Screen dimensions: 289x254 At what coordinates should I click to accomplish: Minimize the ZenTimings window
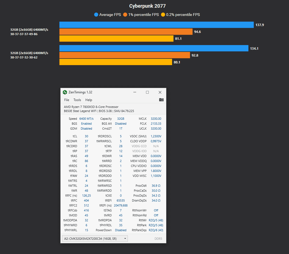click(134, 92)
